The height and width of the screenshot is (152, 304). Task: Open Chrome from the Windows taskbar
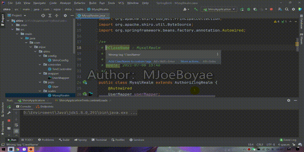click(17, 149)
